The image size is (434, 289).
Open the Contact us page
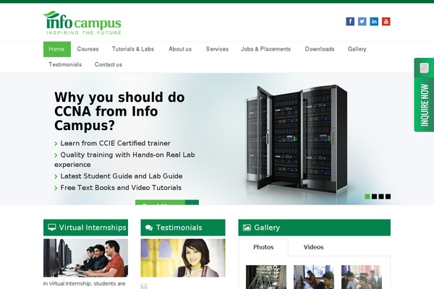click(109, 64)
